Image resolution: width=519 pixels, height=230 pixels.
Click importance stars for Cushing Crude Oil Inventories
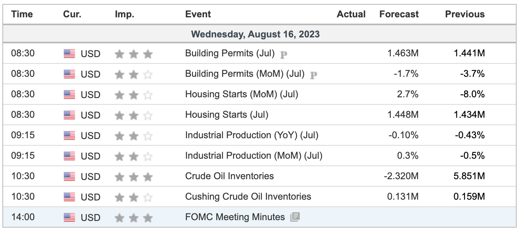(x=133, y=197)
